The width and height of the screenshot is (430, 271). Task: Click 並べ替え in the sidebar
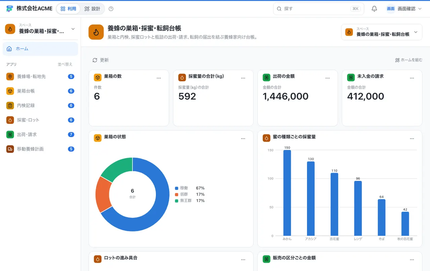coord(65,64)
